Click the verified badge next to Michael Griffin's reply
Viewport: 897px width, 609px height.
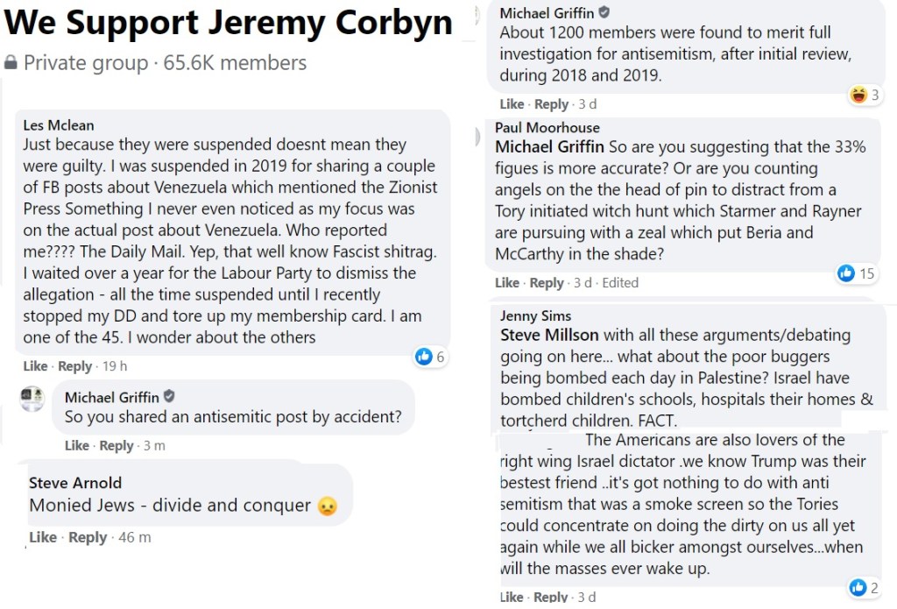[169, 397]
